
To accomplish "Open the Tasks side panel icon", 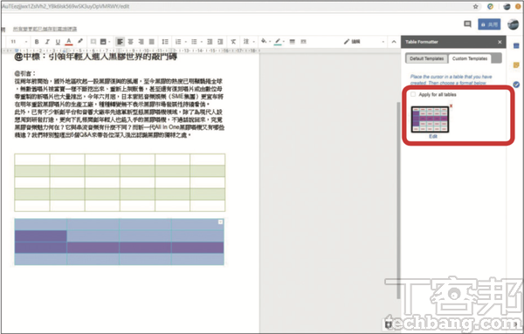I will click(x=516, y=85).
